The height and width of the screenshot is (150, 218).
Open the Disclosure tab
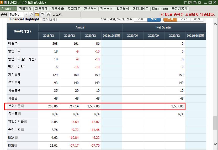click(x=160, y=9)
